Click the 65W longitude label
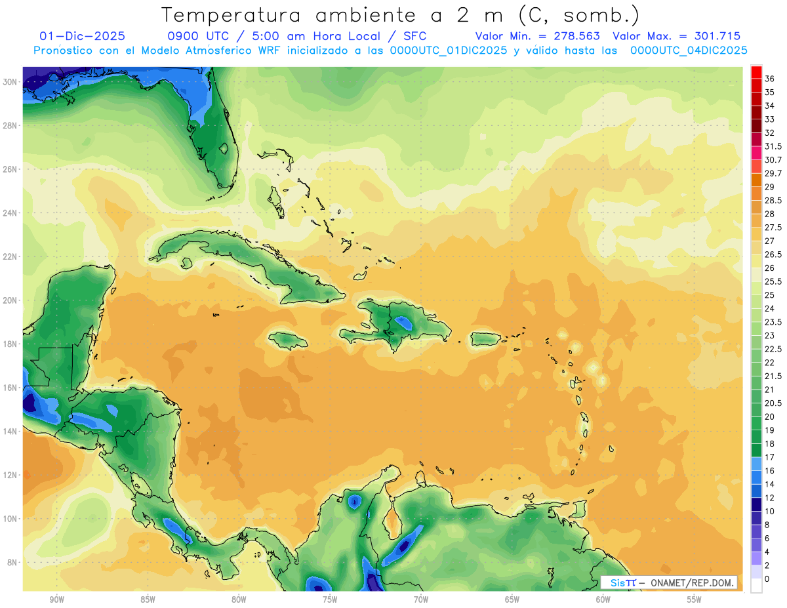This screenshot has height=608, width=787. click(512, 599)
